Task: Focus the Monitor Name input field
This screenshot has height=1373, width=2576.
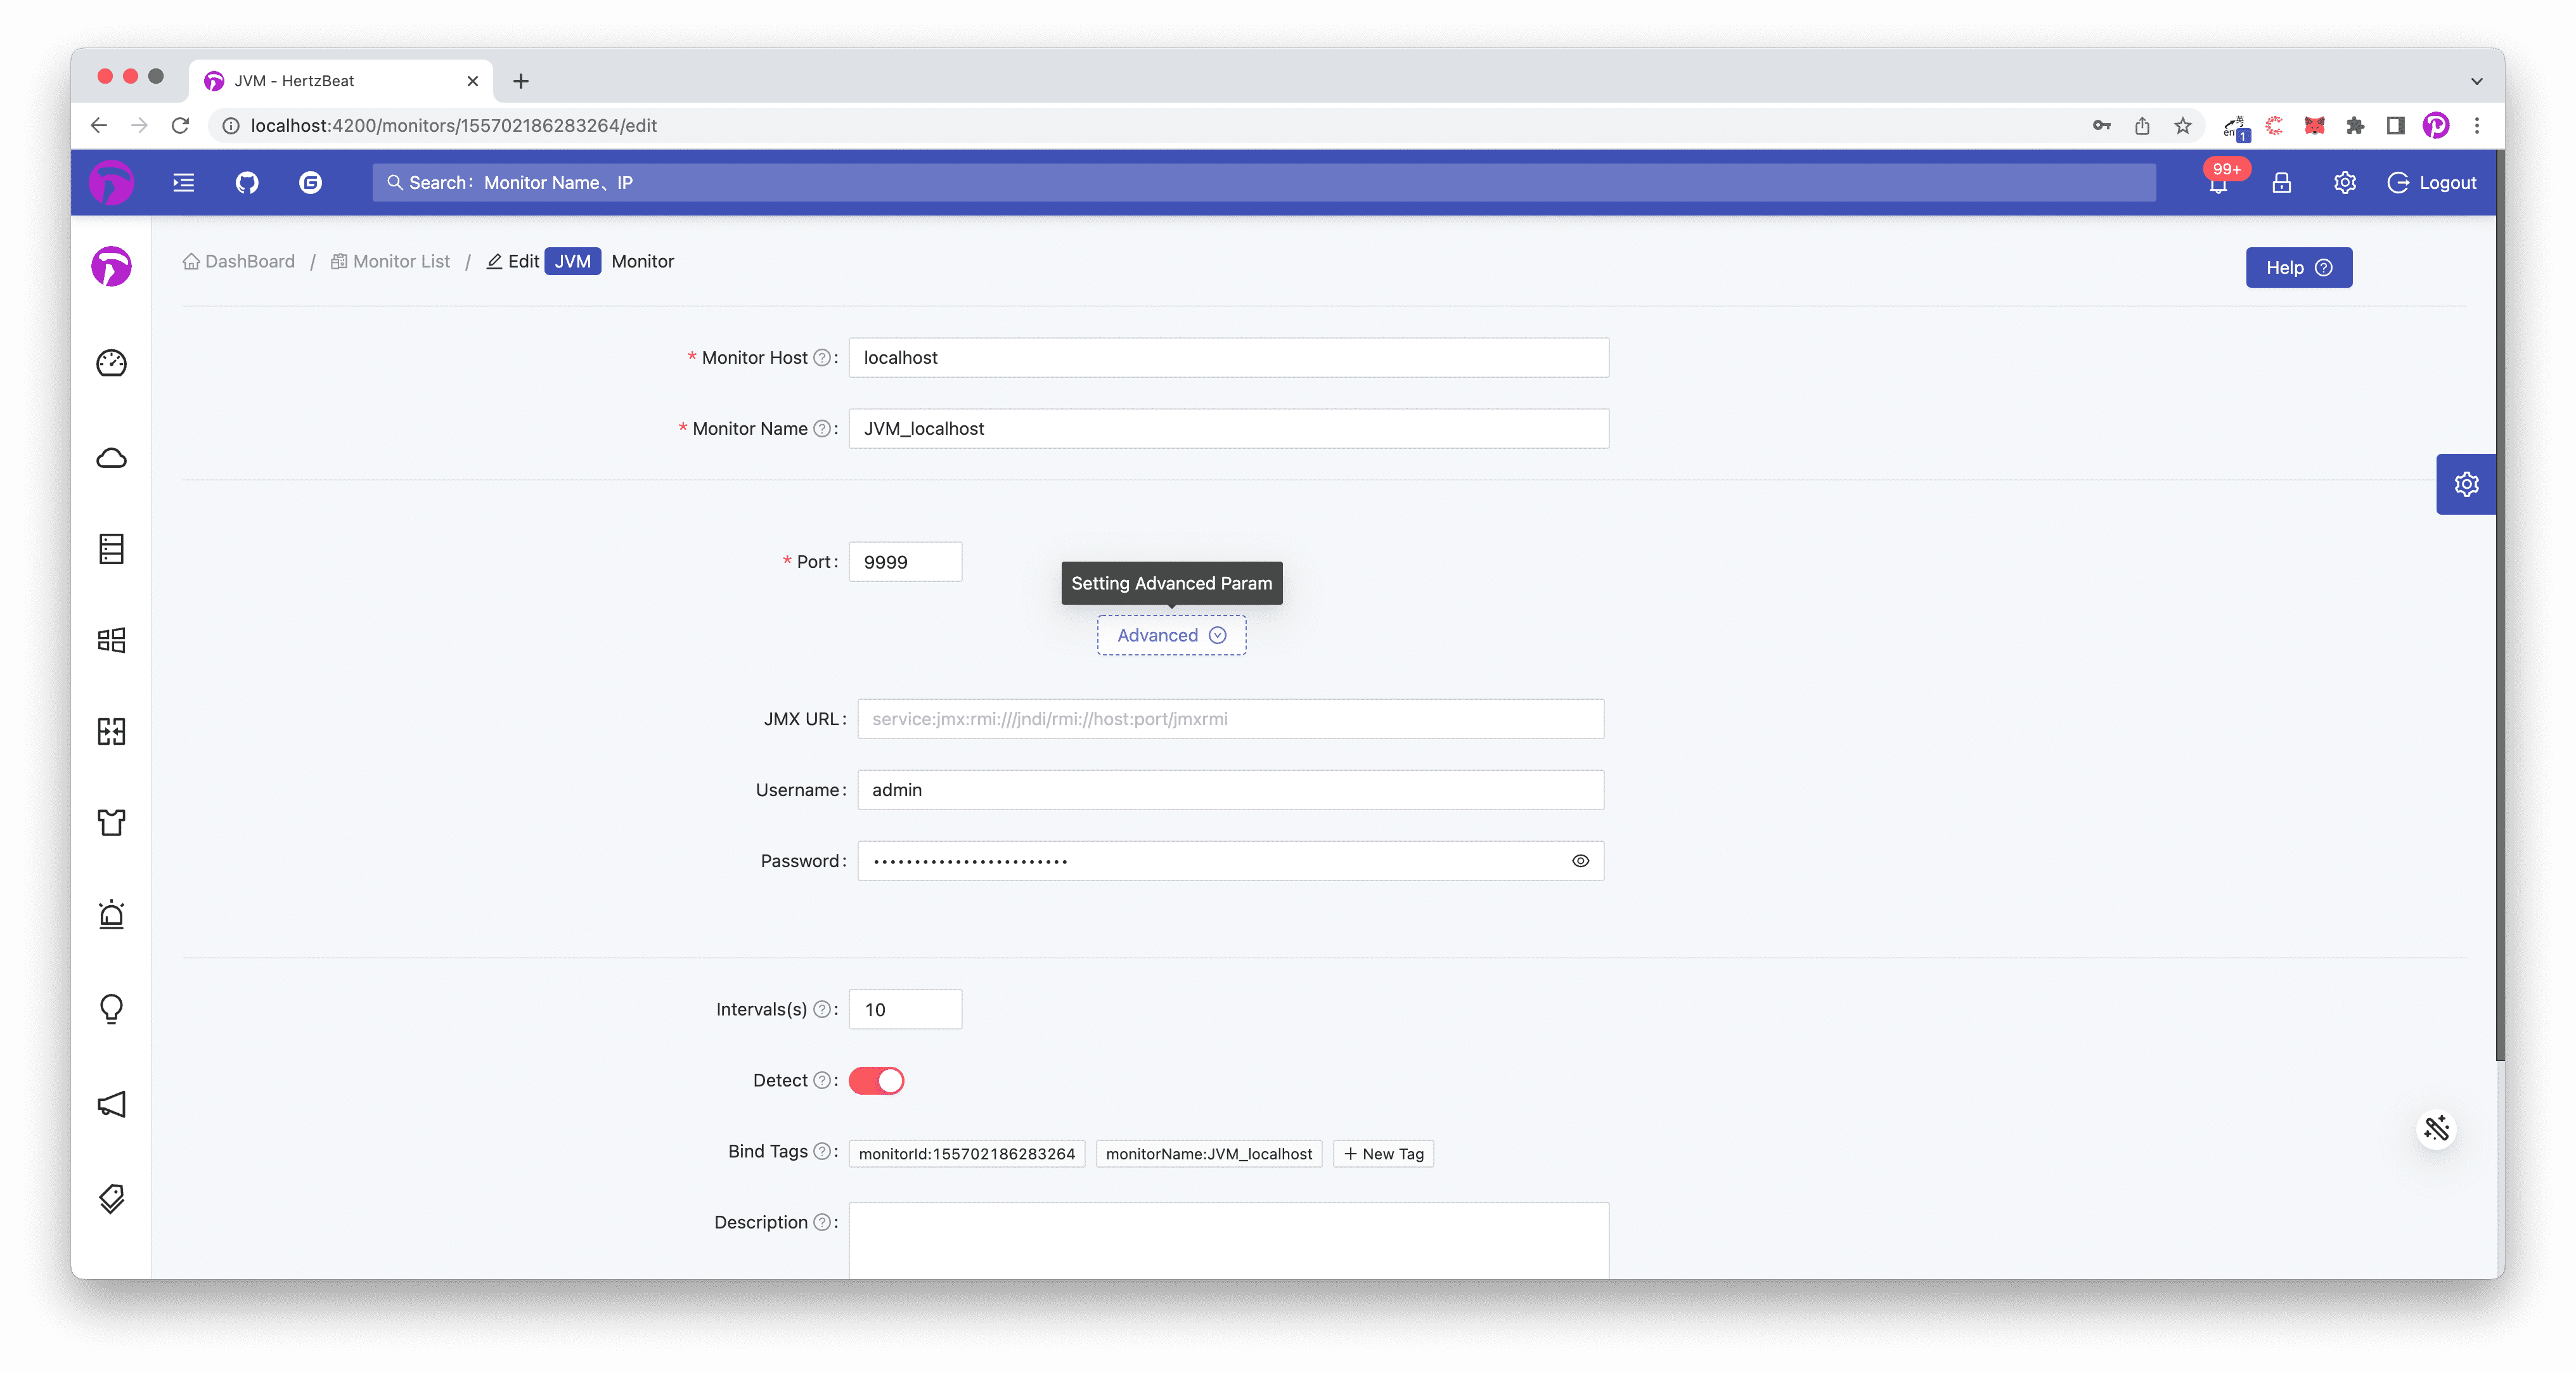Action: 1228,428
